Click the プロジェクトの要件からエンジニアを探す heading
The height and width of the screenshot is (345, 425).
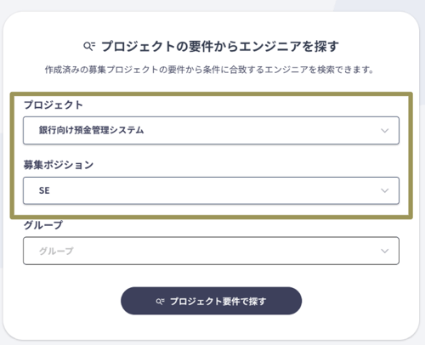(220, 46)
